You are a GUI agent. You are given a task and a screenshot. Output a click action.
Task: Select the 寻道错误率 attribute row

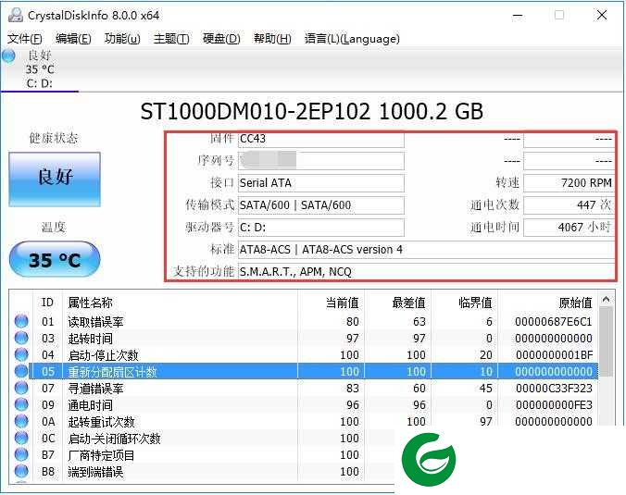(x=304, y=388)
